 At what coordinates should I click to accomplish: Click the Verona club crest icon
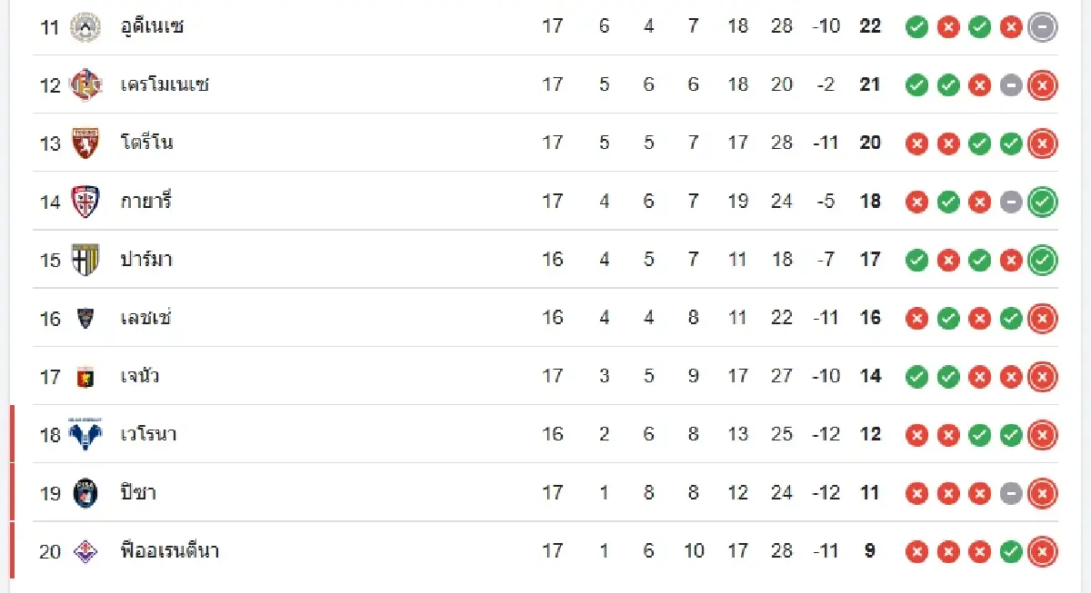[85, 434]
